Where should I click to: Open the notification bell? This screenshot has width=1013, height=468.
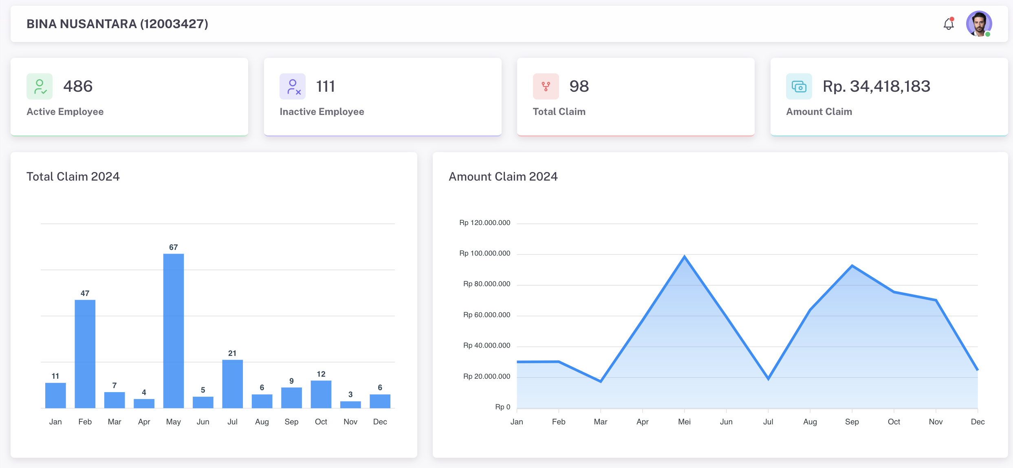(949, 24)
